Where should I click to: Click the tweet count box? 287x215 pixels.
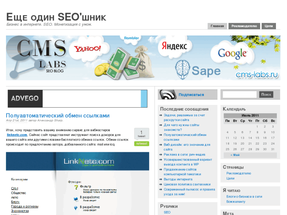(141, 134)
